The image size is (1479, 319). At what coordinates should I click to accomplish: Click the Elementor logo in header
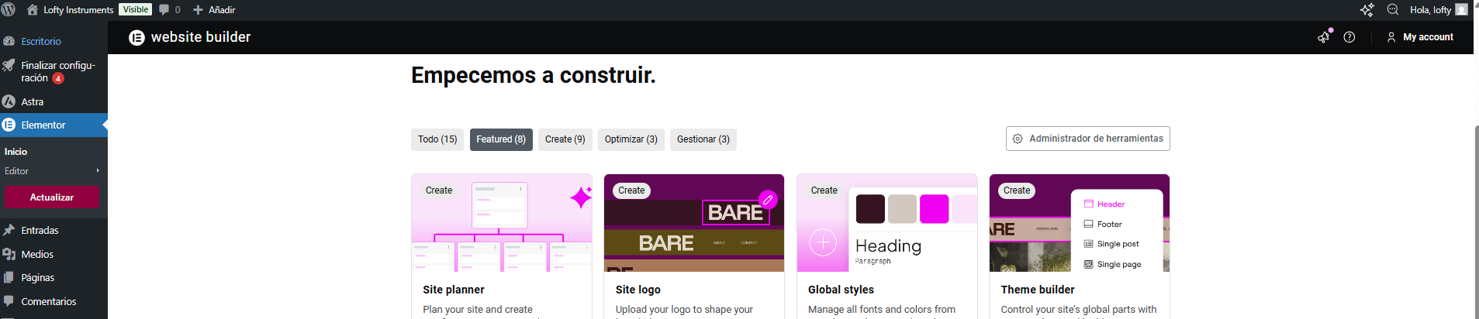point(136,37)
